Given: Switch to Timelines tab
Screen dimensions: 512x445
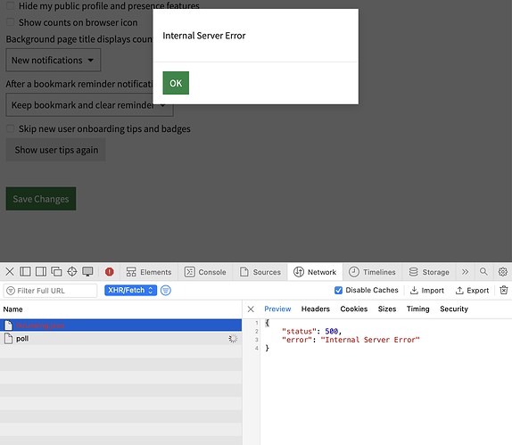Looking at the screenshot, I should (372, 272).
